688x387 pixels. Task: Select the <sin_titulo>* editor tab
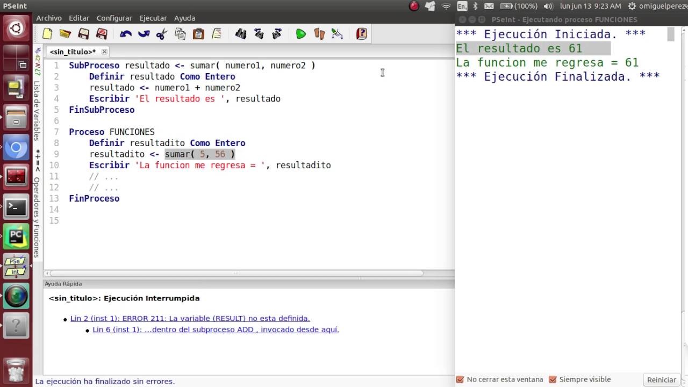[73, 52]
